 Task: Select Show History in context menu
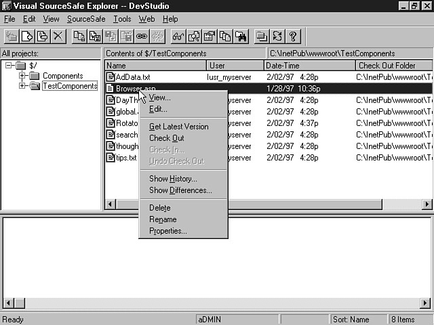point(173,179)
